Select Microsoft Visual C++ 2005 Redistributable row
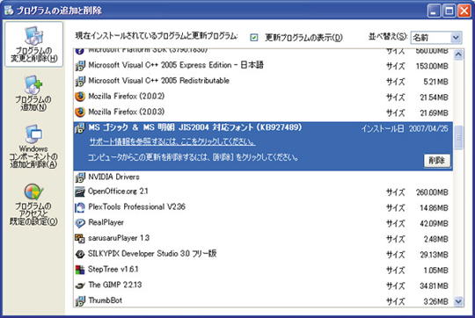 click(x=263, y=81)
